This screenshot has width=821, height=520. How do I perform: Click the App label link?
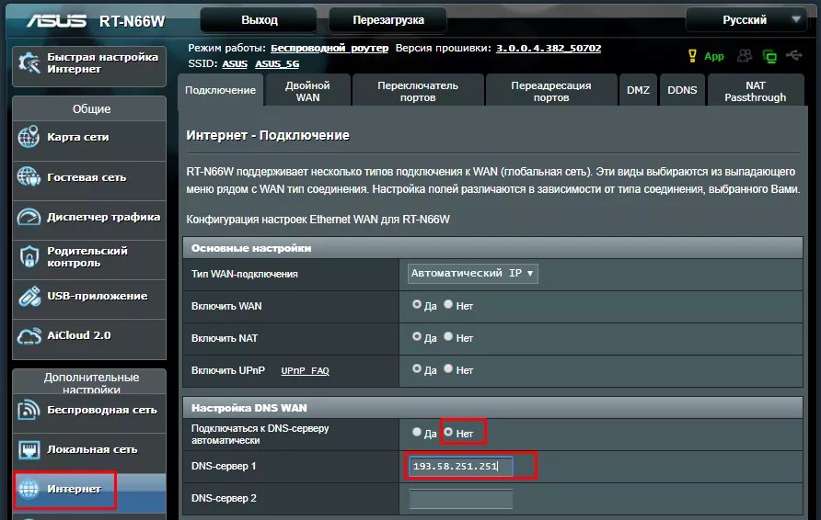[713, 56]
